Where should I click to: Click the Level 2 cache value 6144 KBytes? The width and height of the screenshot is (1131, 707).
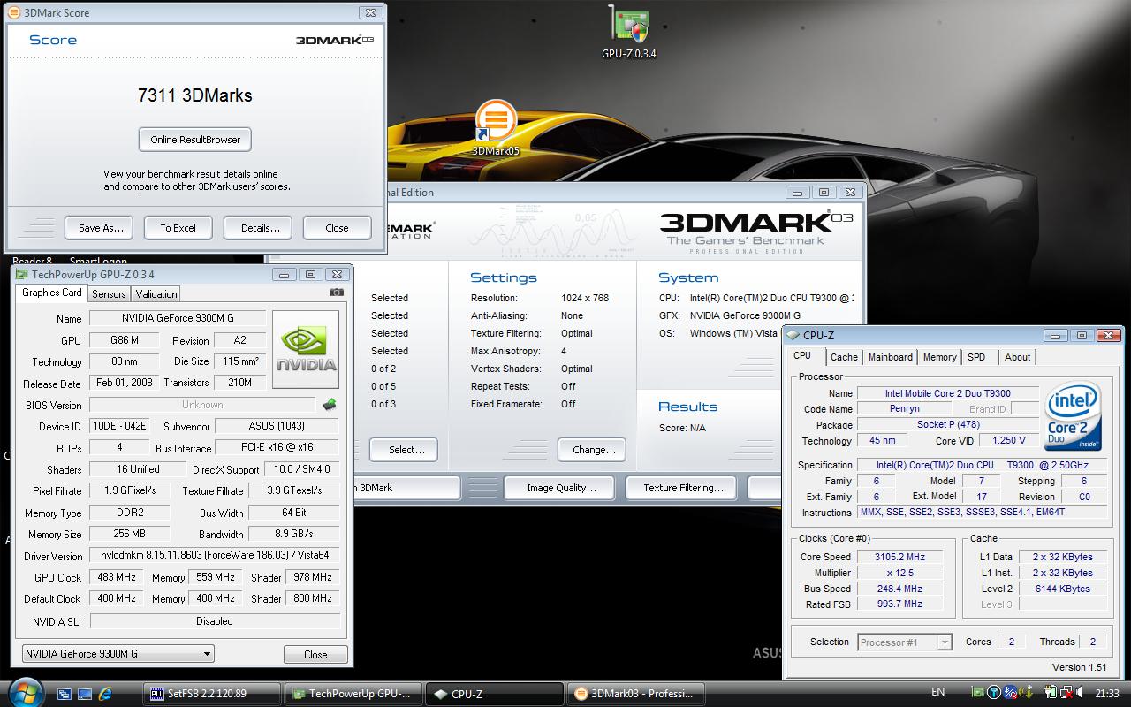point(1061,589)
